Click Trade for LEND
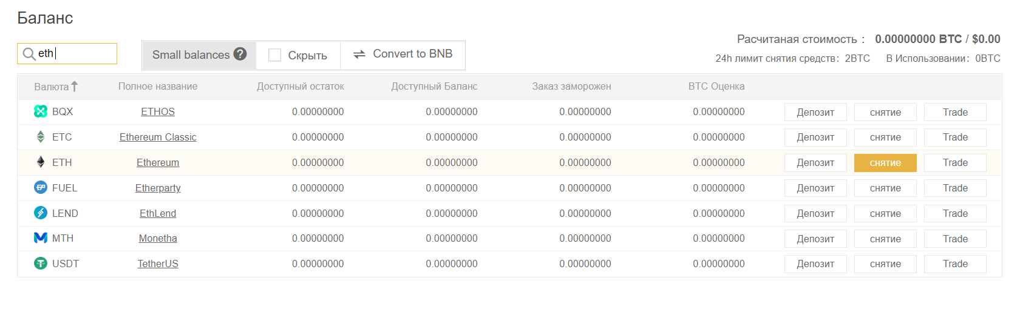The width and height of the screenshot is (1020, 315). point(955,214)
